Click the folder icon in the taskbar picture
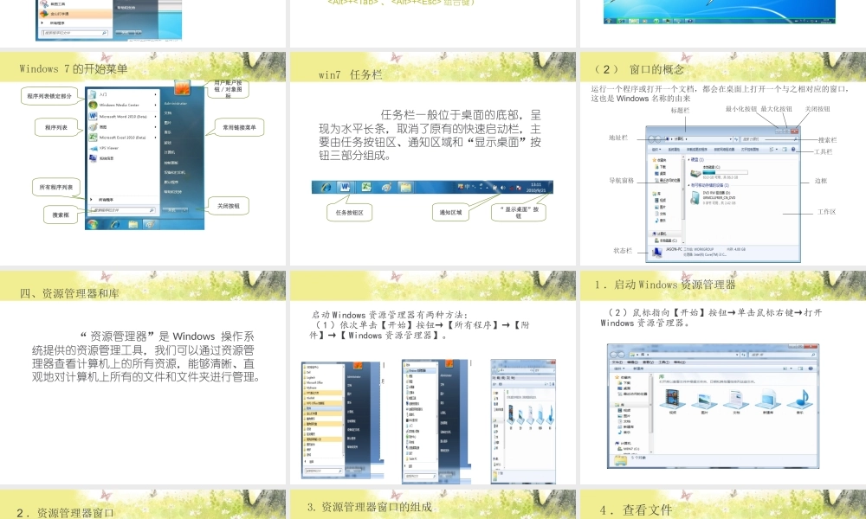This screenshot has width=866, height=519. [x=405, y=188]
